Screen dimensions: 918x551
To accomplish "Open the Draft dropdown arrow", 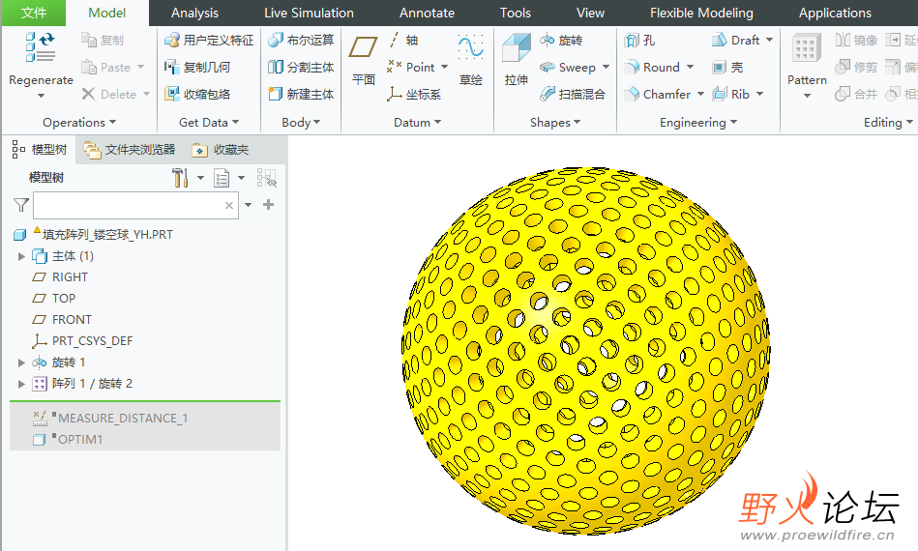I will (x=769, y=40).
